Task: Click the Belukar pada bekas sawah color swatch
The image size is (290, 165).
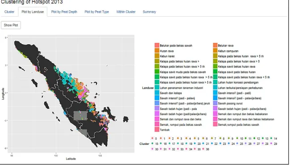Action: (157, 45)
